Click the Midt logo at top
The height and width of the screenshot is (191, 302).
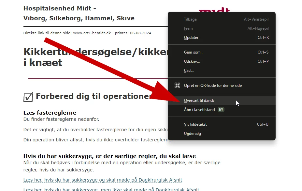point(214,10)
